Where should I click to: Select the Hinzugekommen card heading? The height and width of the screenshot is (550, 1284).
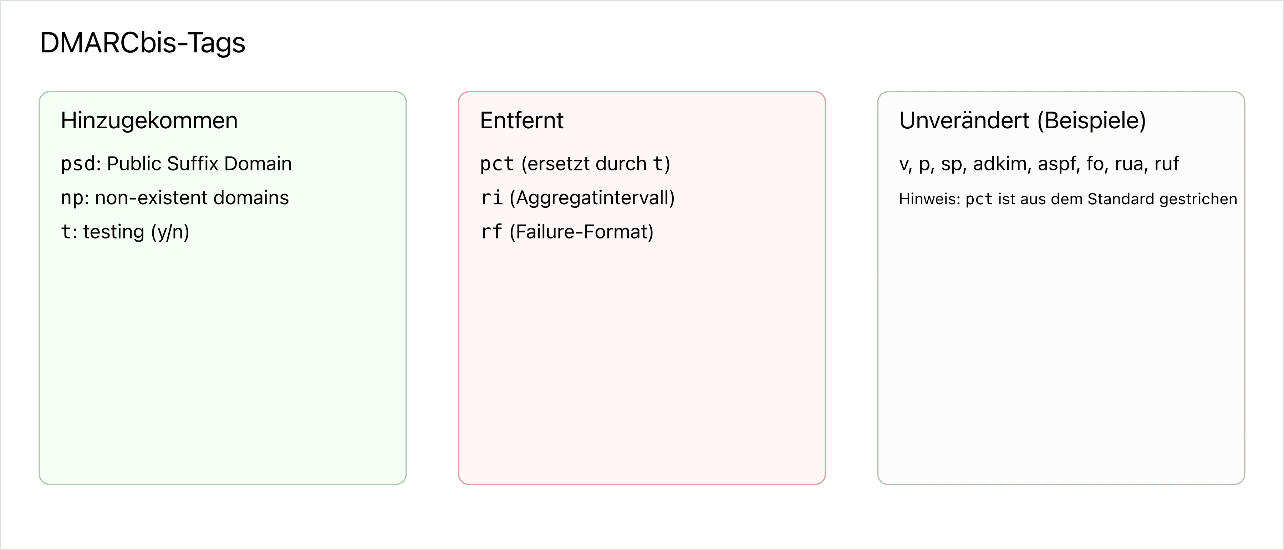pos(149,120)
